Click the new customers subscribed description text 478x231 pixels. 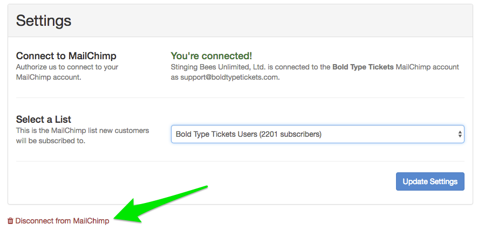click(x=83, y=136)
